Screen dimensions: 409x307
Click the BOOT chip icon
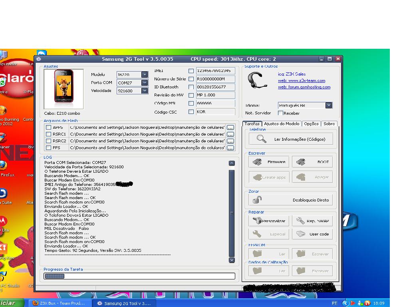tap(301, 162)
